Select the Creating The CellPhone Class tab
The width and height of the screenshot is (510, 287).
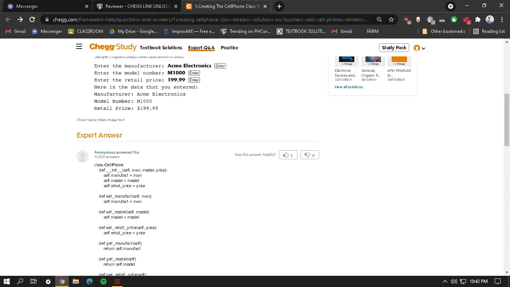tap(226, 6)
